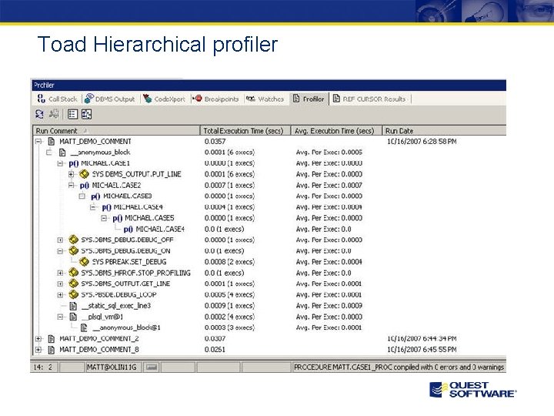
Task: Click the __plsql_vm@1 document icon
Action: click(73, 317)
